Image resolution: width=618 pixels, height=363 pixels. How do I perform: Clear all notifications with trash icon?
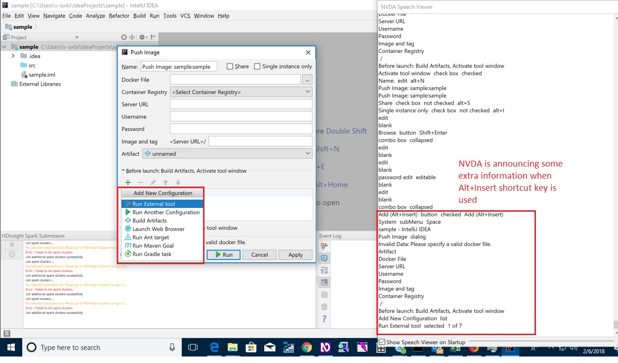[324, 306]
